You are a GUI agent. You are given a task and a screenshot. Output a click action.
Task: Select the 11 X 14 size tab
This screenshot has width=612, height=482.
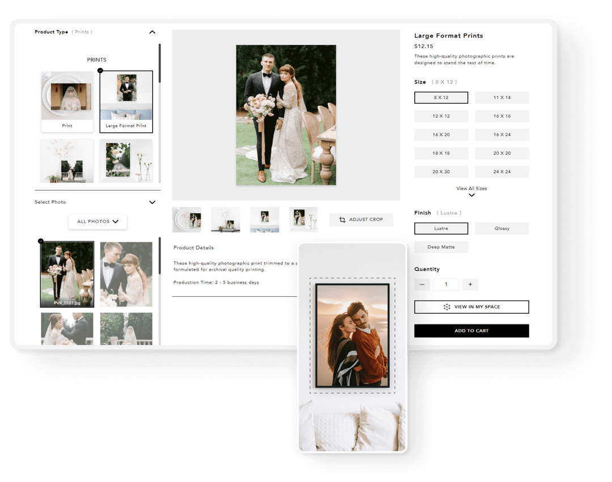(x=502, y=97)
